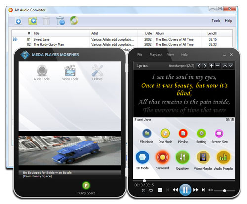Mute audio with the speaker icon
The width and height of the screenshot is (247, 204).
point(210,190)
